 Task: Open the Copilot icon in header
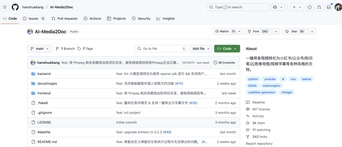click(x=275, y=7)
